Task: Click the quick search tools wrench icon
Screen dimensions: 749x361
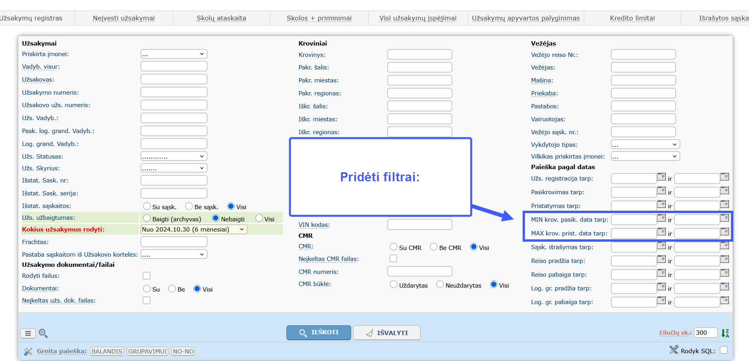Action: tap(28, 351)
